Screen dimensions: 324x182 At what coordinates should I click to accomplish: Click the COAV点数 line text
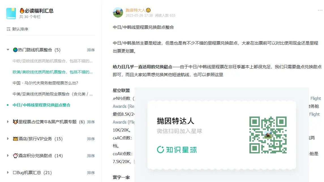click(123, 154)
